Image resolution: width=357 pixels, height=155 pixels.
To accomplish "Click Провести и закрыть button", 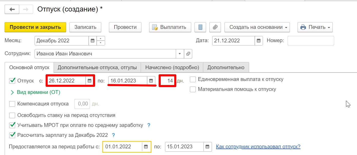I will point(35,27).
